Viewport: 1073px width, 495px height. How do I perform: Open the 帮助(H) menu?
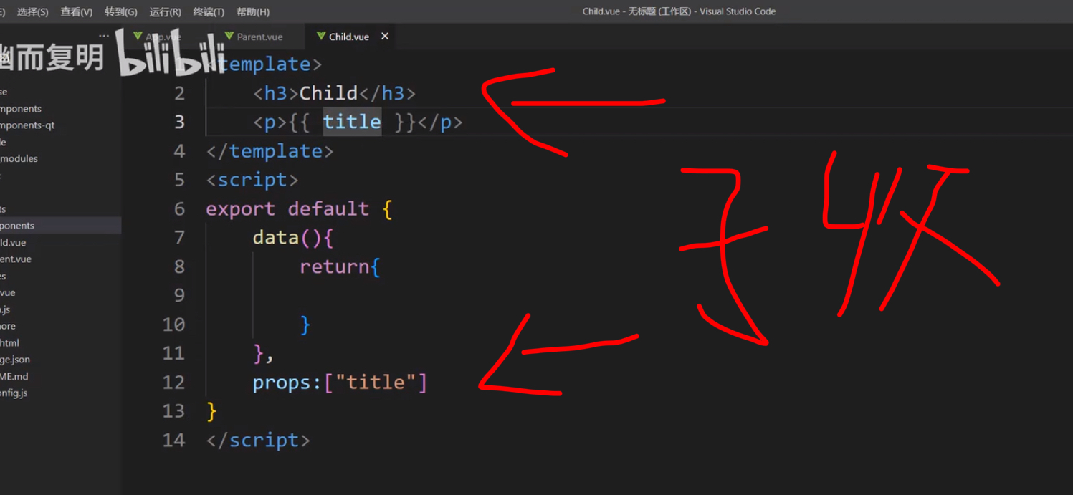point(253,11)
